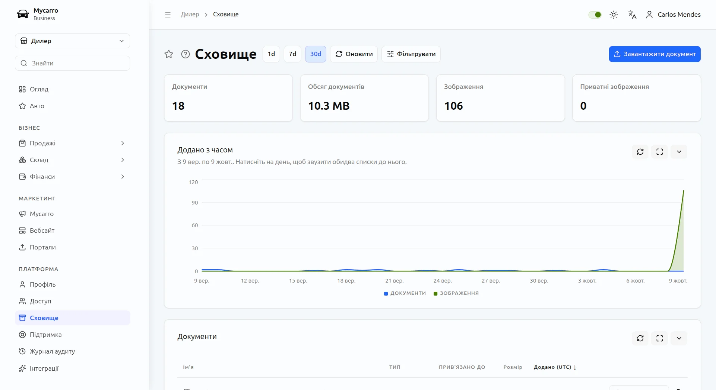Select the 30d time range
The height and width of the screenshot is (390, 716).
316,54
